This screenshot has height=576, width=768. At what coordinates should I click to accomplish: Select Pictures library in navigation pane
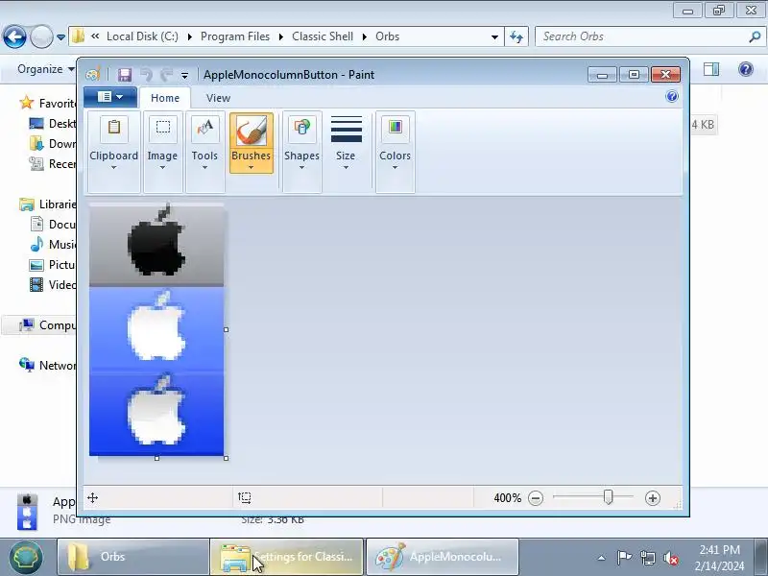[53, 265]
